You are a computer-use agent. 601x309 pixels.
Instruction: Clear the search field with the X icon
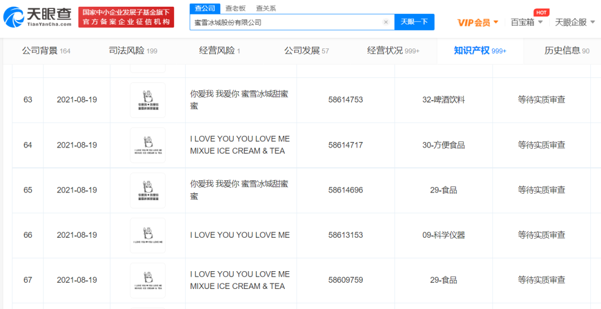386,22
